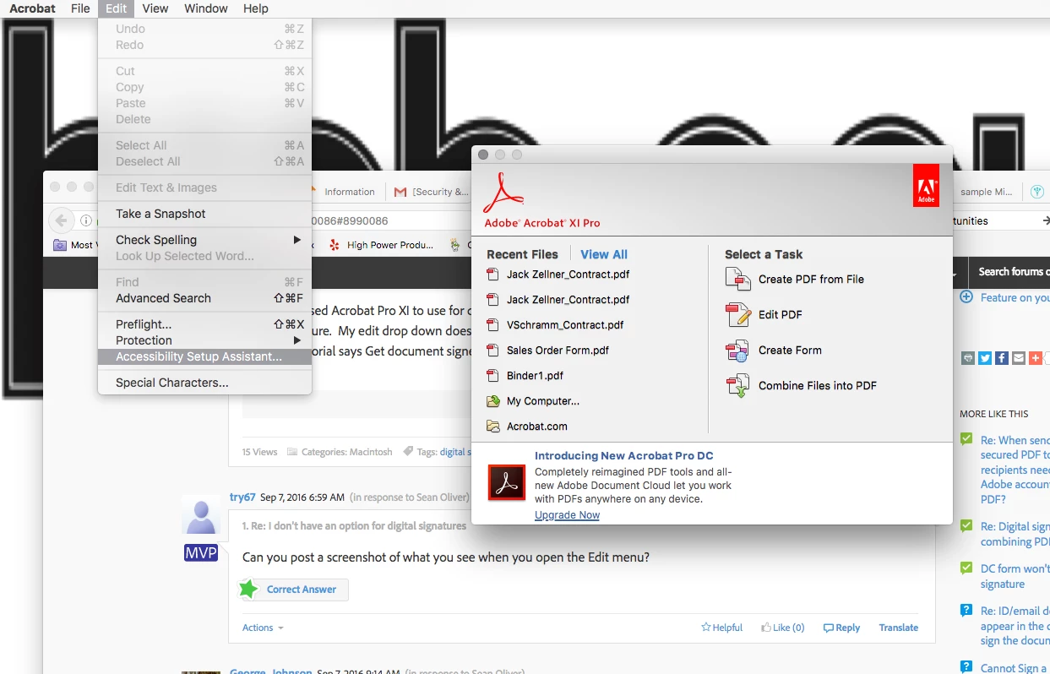Click the Macintosh category link
This screenshot has height=674, width=1050.
(370, 452)
